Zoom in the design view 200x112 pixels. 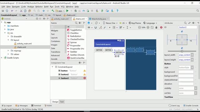(148, 27)
